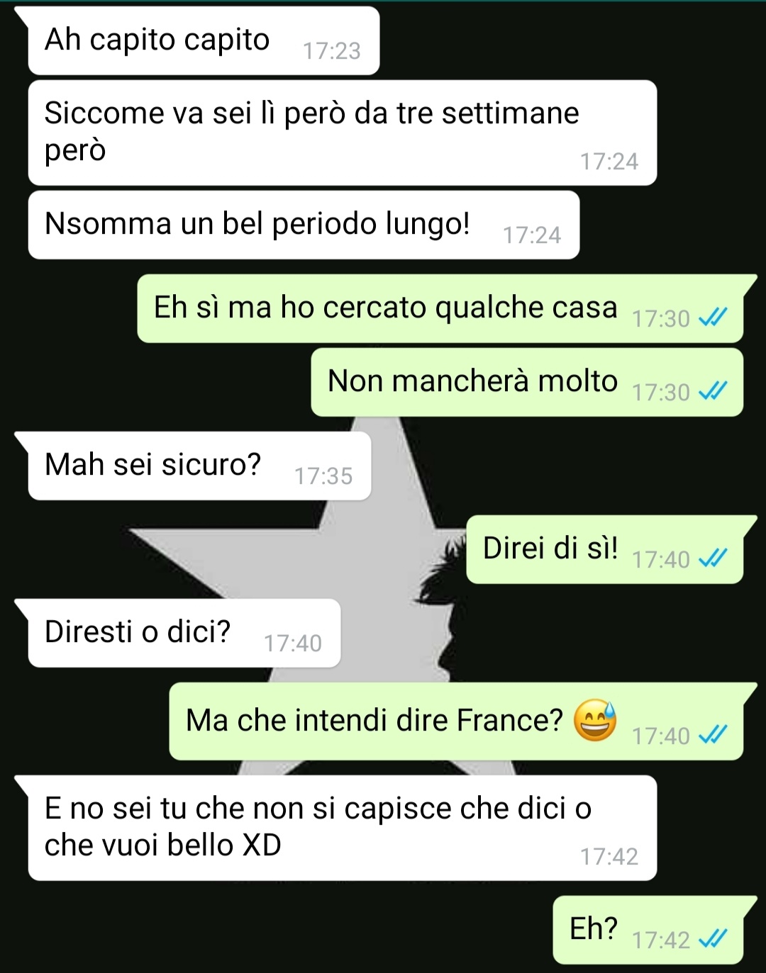Click blue ticks on 'intendi dire France?' message
Screen dimensions: 766x973
[713, 736]
